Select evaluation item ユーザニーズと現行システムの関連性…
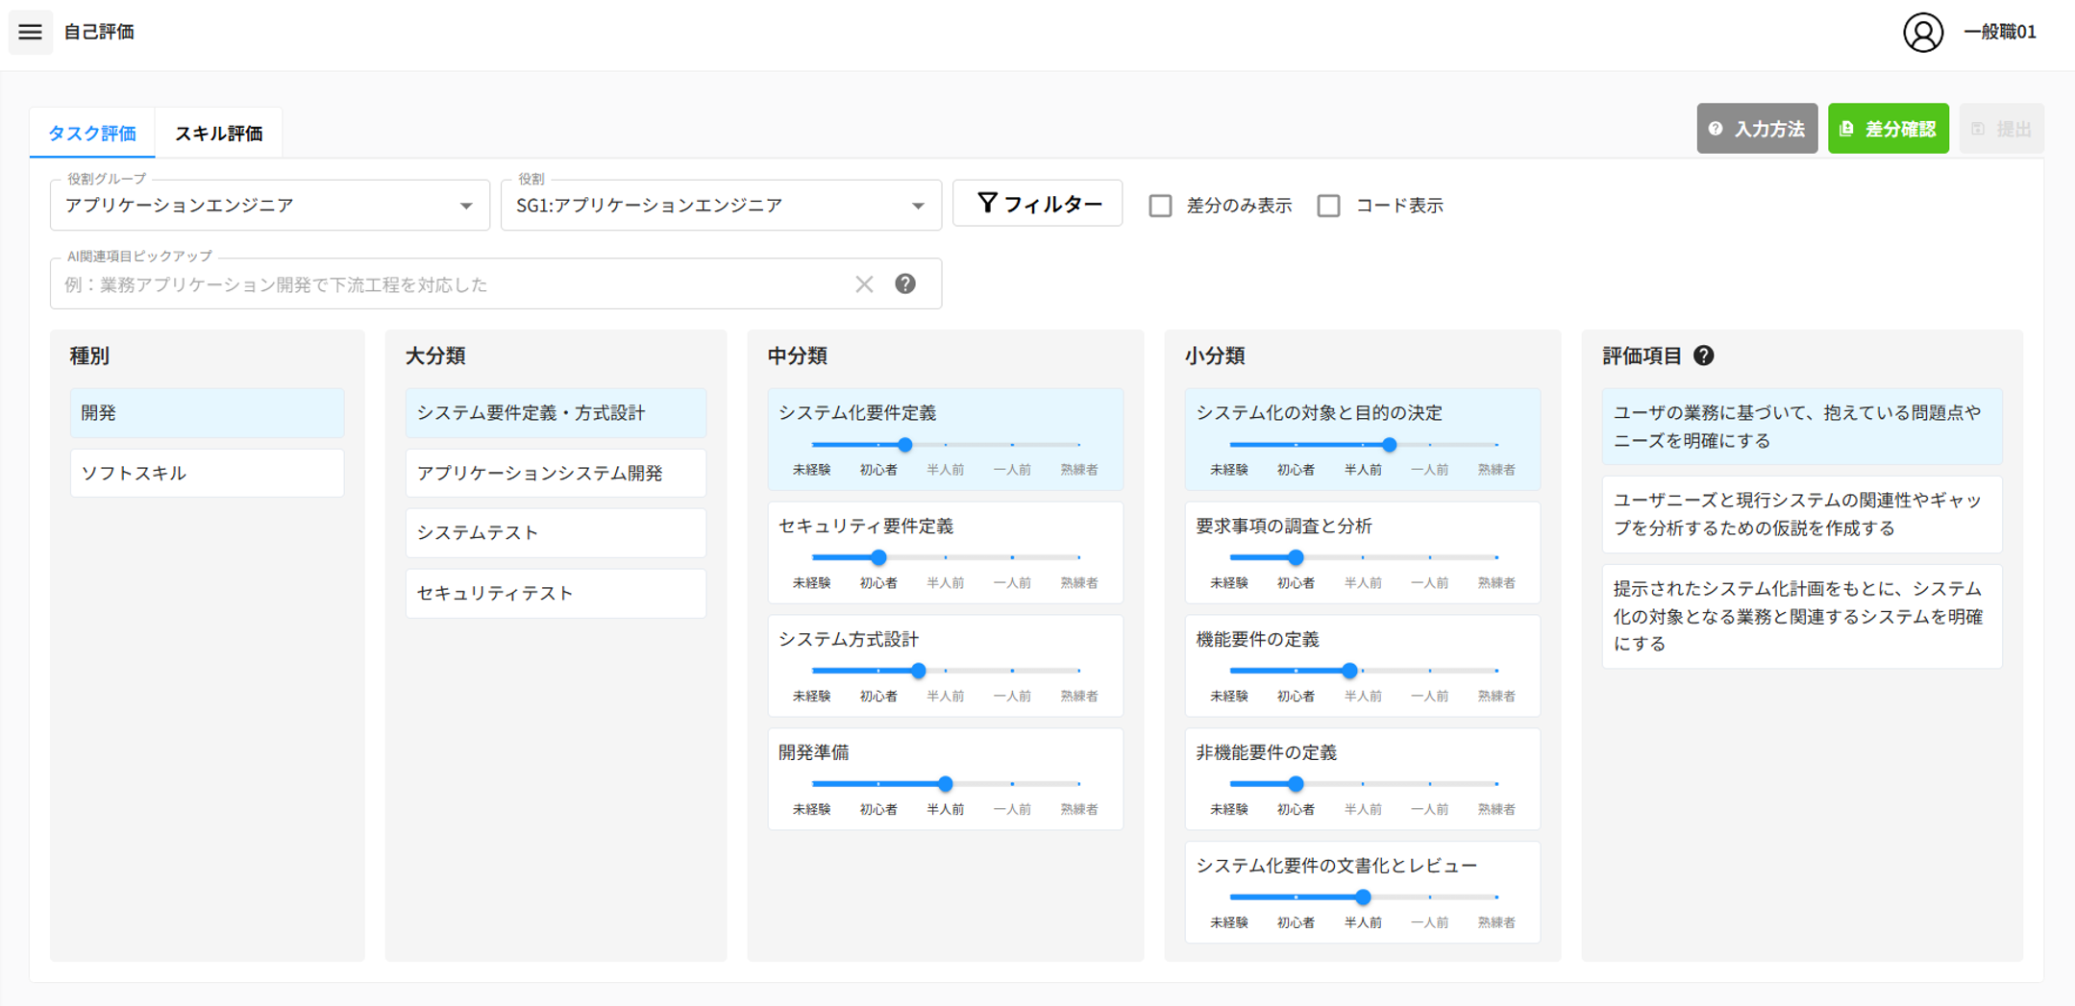 pos(1802,514)
